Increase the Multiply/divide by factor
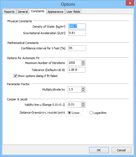The width and height of the screenshot is (136, 157). click(83, 88)
